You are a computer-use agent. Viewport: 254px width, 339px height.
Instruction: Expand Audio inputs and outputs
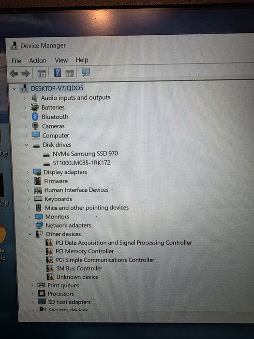coord(24,98)
